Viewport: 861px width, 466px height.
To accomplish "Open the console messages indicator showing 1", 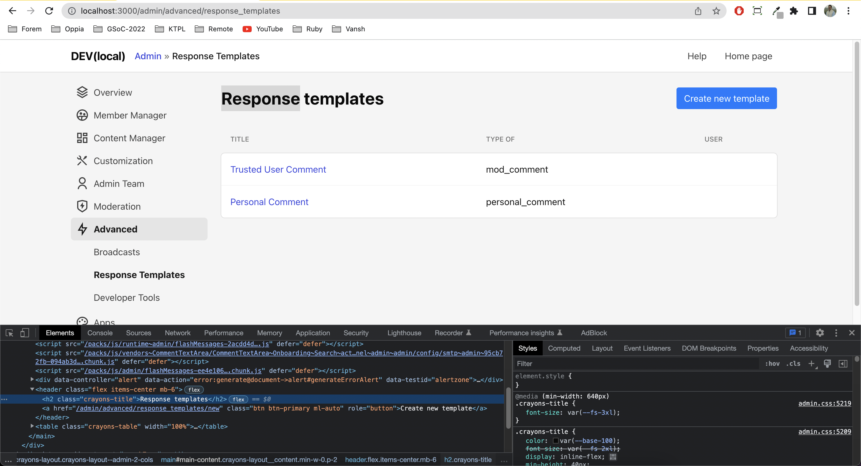I will coord(795,333).
